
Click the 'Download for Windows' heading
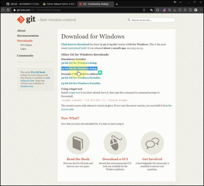pyautogui.click(x=93, y=36)
